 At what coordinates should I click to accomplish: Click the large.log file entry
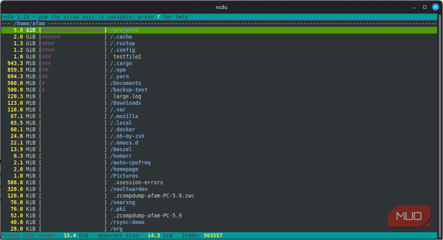coord(127,96)
